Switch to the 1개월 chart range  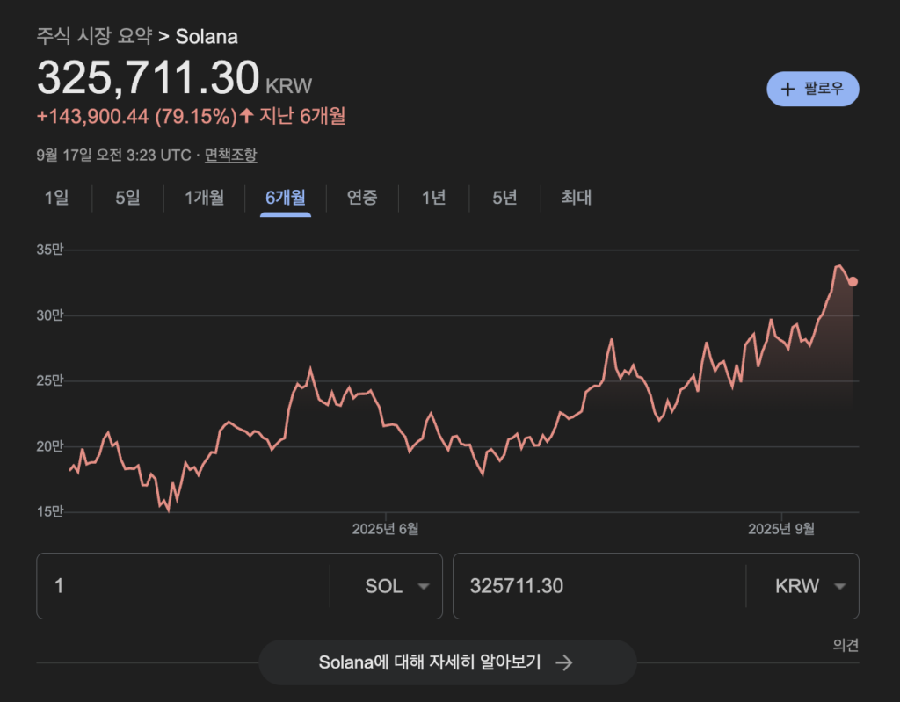[204, 198]
